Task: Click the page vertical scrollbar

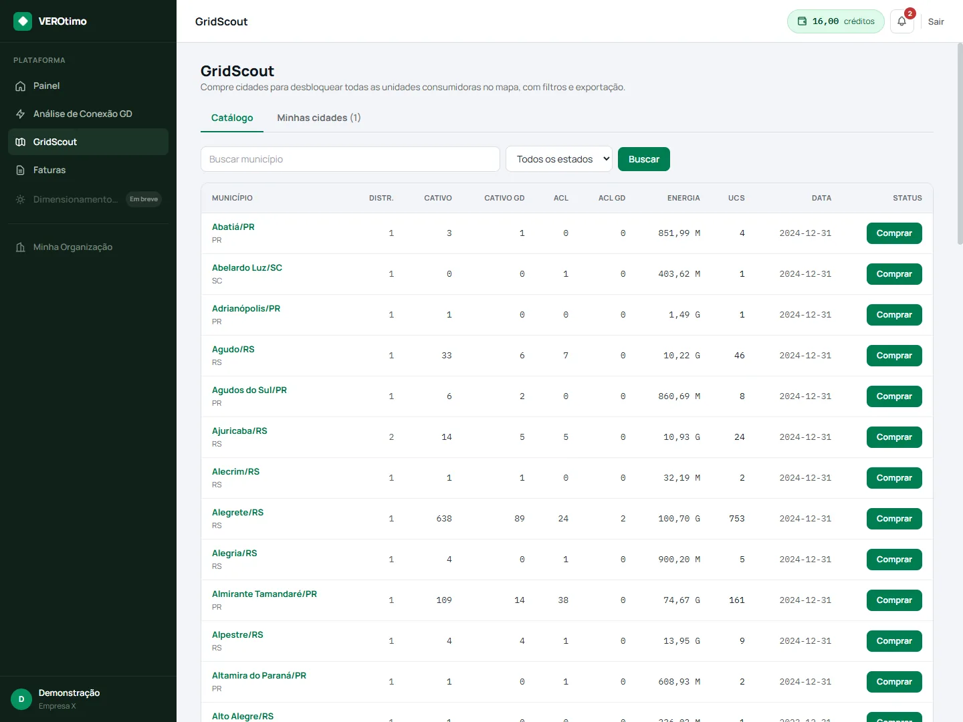Action: coord(960,144)
